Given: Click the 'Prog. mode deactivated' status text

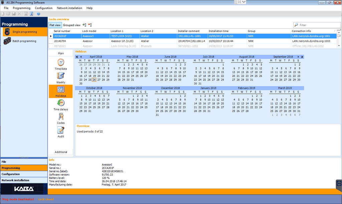Looking at the screenshot, I should [18, 199].
